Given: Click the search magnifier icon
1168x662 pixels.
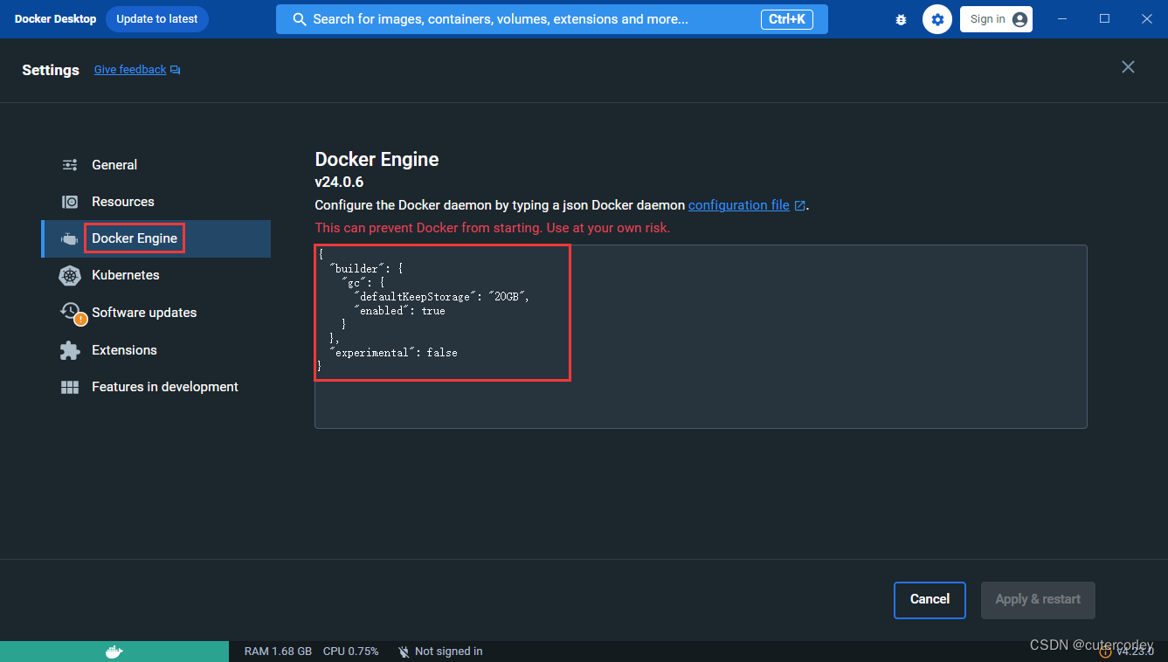Looking at the screenshot, I should click(300, 19).
